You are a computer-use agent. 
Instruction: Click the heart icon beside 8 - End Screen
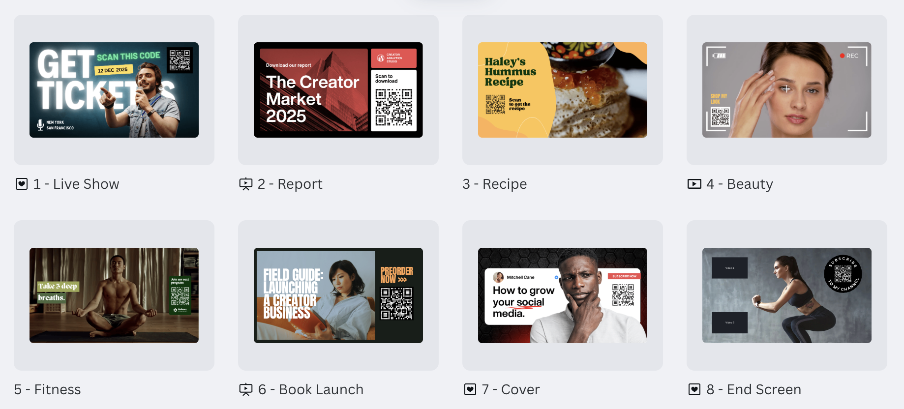click(694, 390)
